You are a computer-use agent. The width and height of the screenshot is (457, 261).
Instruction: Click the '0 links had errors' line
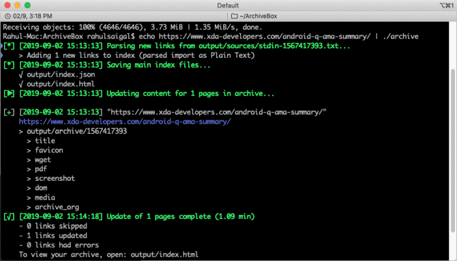click(59, 245)
